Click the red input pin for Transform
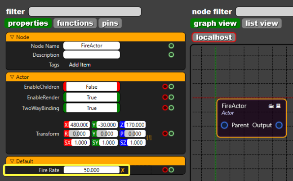This screenshot has width=293, height=181. pos(165,134)
